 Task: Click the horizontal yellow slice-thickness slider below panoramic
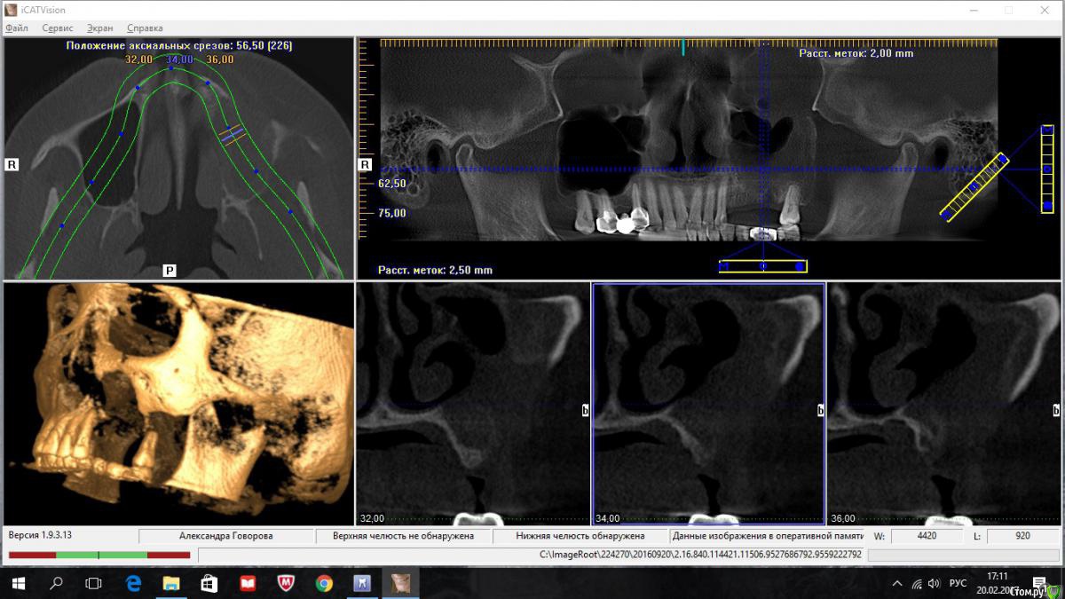click(x=763, y=266)
